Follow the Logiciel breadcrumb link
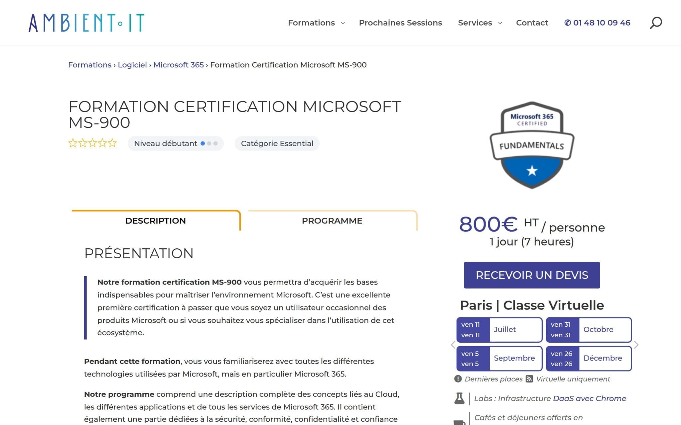Image resolution: width=681 pixels, height=425 pixels. [132, 65]
